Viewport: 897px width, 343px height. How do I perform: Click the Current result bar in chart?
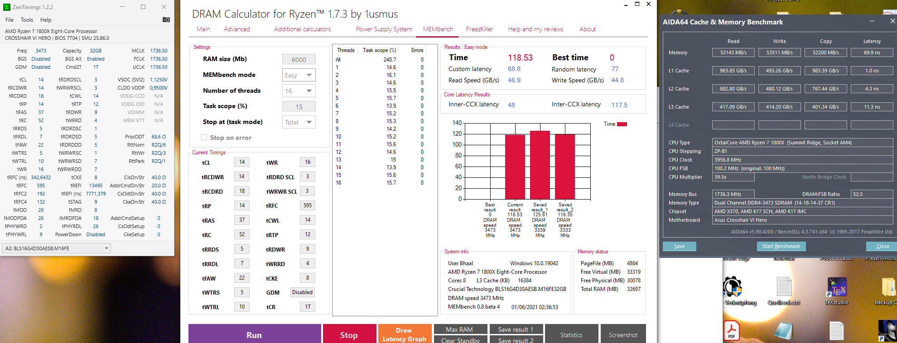click(x=515, y=167)
